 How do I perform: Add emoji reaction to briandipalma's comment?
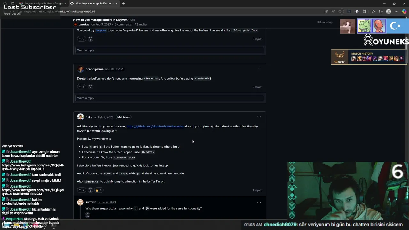(90, 87)
